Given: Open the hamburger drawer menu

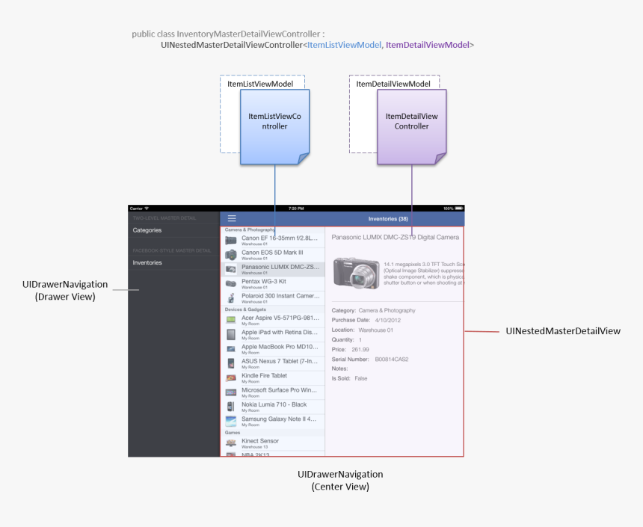Looking at the screenshot, I should [x=232, y=218].
